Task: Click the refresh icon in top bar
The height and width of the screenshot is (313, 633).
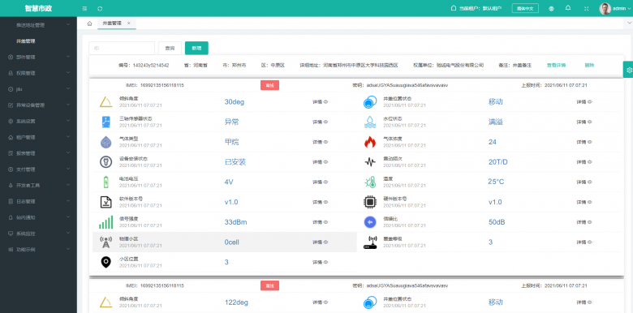Action: (x=100, y=8)
